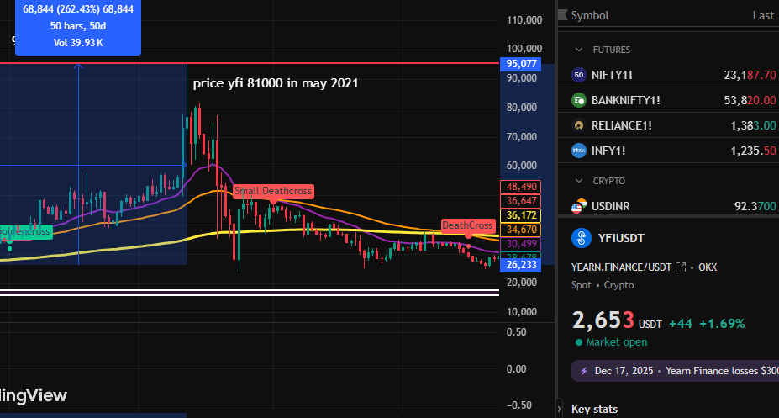Click the 36,172 yellow price axis label
The image size is (779, 418).
(521, 215)
